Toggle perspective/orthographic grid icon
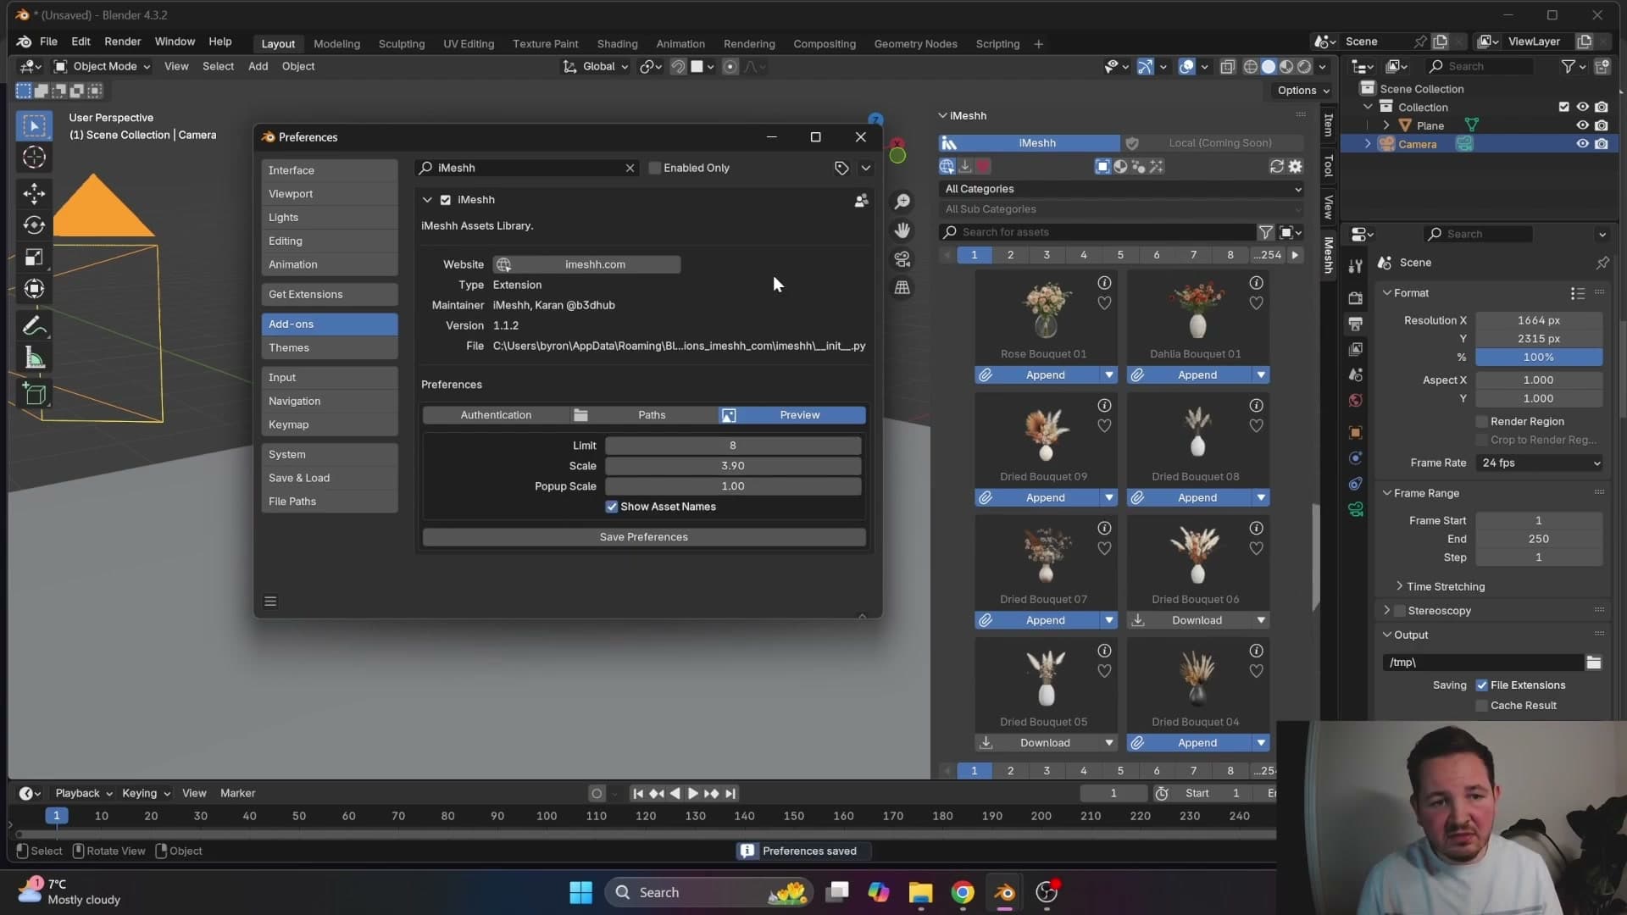 click(x=902, y=288)
